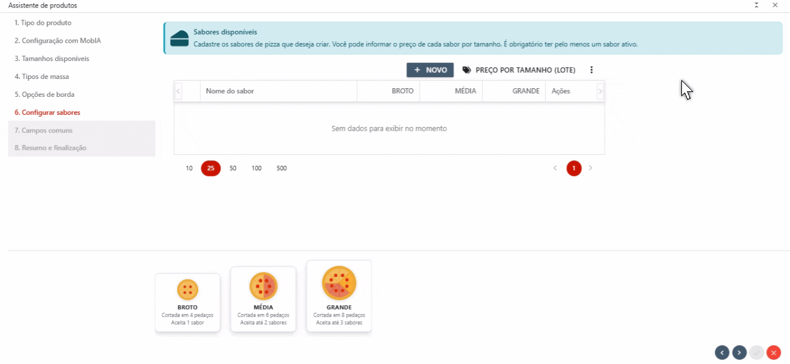This screenshot has height=364, width=790.
Task: Set page size to 50 rows
Action: tap(233, 168)
